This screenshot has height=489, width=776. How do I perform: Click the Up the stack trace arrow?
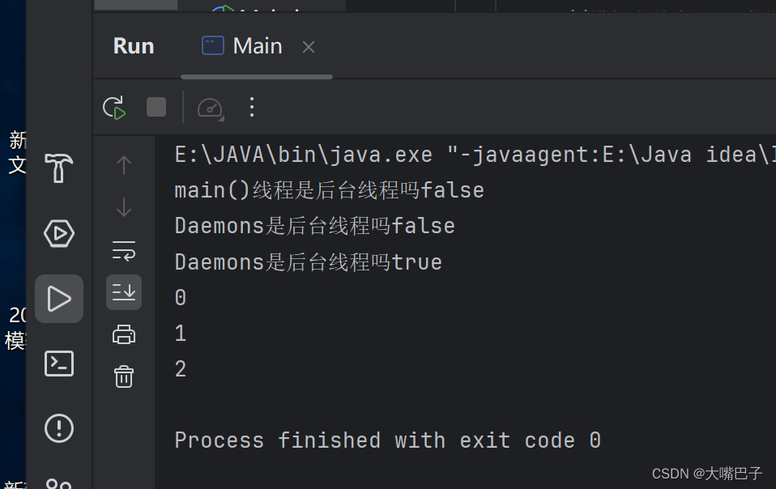pyautogui.click(x=124, y=165)
